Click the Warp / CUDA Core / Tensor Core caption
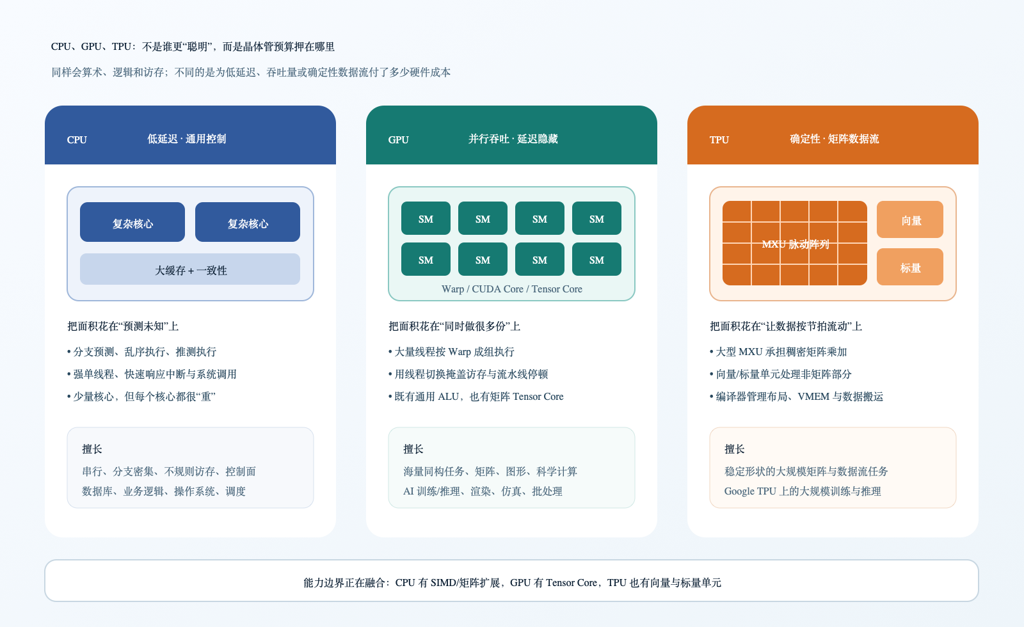Viewport: 1024px width, 627px height. pos(512,289)
